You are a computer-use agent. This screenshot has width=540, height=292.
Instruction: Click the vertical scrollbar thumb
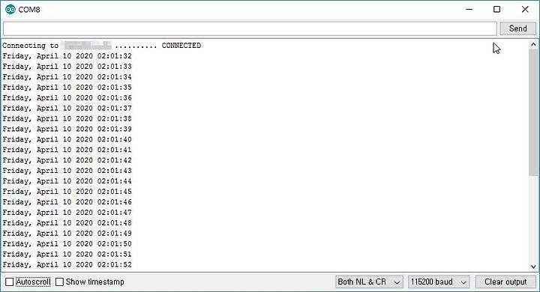[x=533, y=113]
